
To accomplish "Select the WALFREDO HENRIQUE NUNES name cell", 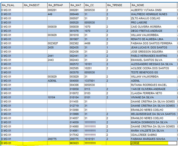I will [x=154, y=14].
